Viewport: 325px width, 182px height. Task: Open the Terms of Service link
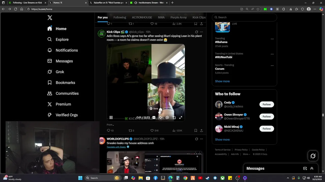pos(223,150)
